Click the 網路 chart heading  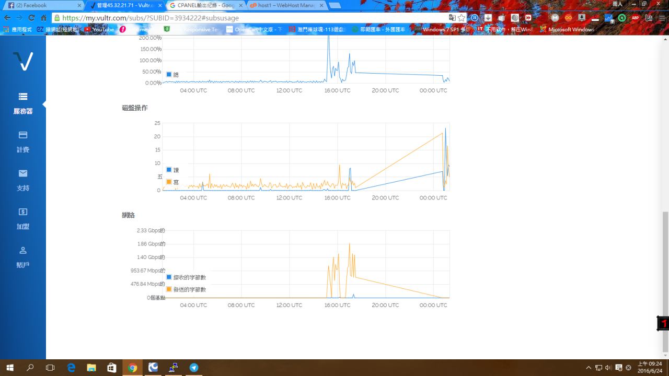[x=129, y=215]
